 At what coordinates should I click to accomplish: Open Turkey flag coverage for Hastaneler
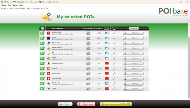[107, 79]
